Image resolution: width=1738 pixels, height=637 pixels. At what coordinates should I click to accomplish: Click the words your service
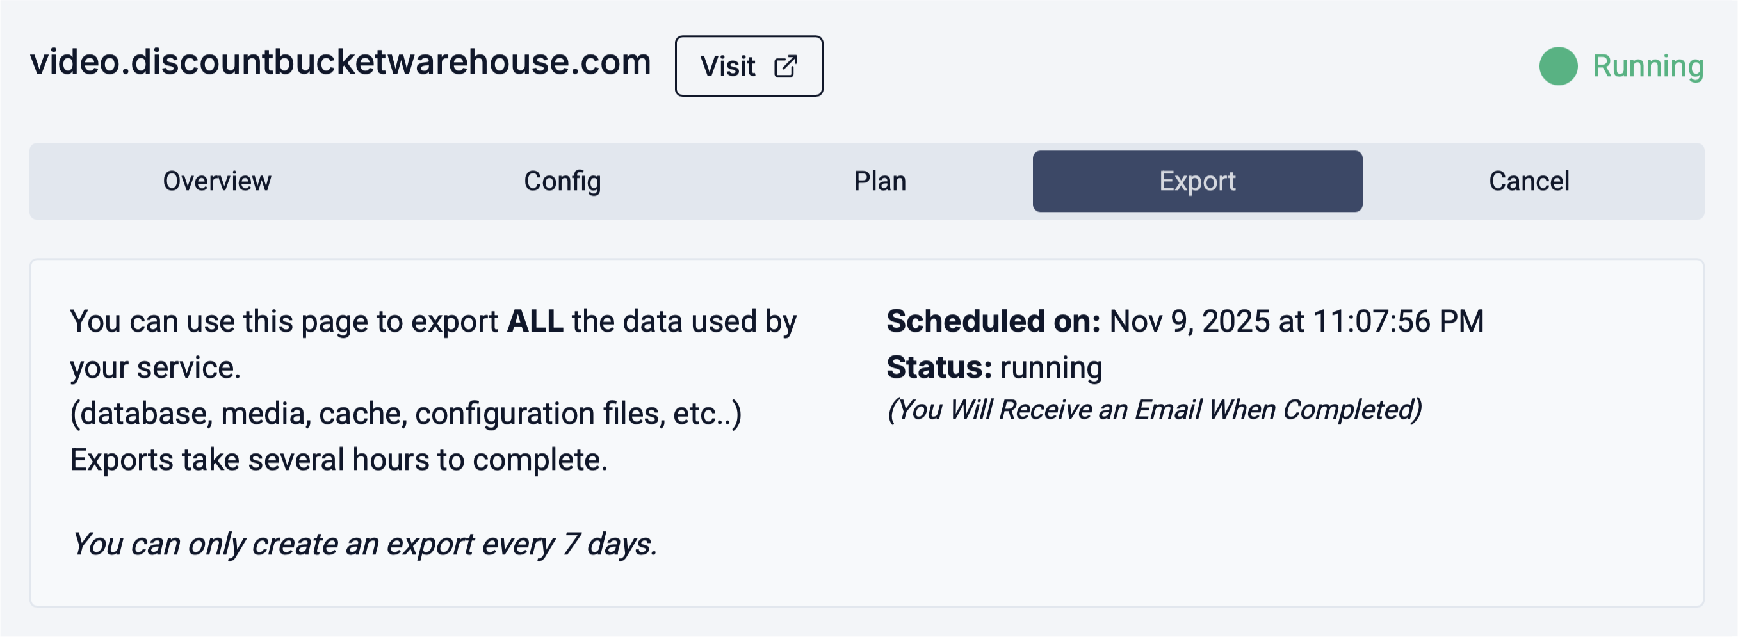pyautogui.click(x=155, y=367)
